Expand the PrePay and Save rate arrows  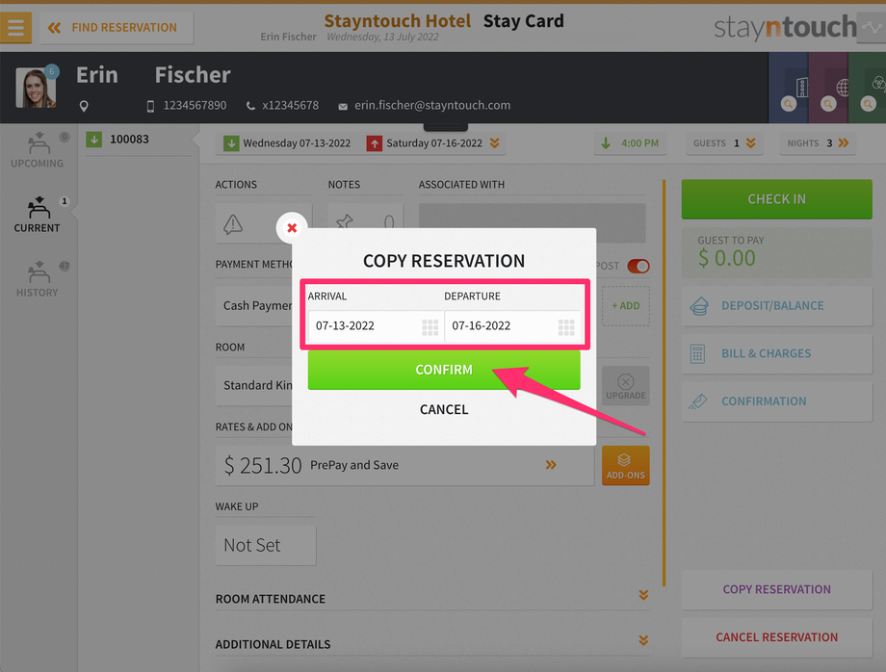(x=551, y=465)
